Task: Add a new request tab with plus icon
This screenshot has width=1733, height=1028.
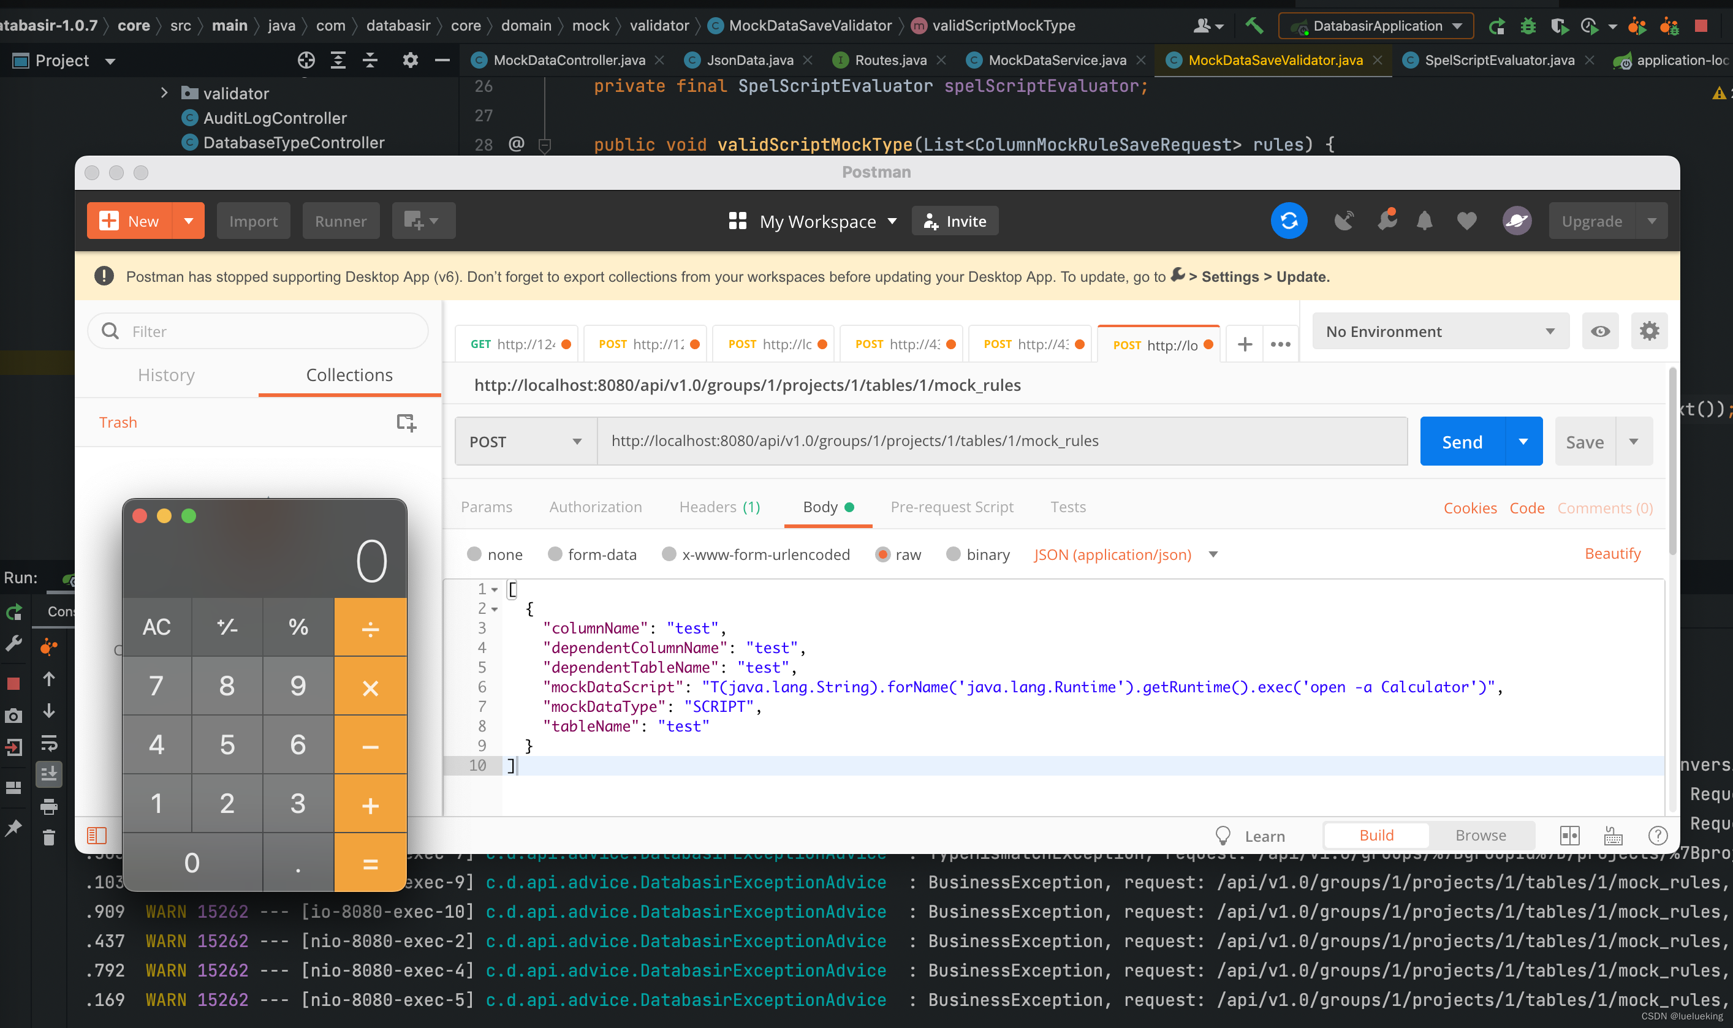Action: coord(1245,344)
